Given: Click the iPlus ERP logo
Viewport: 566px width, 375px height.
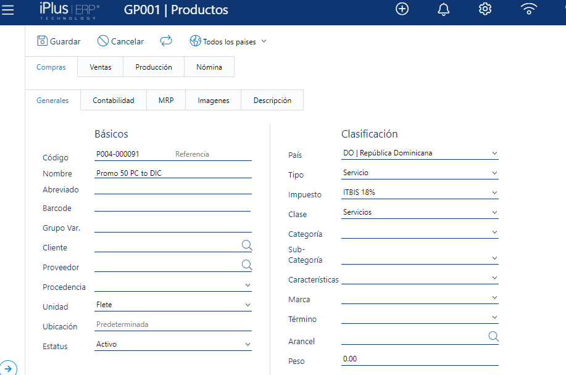Looking at the screenshot, I should tap(69, 10).
